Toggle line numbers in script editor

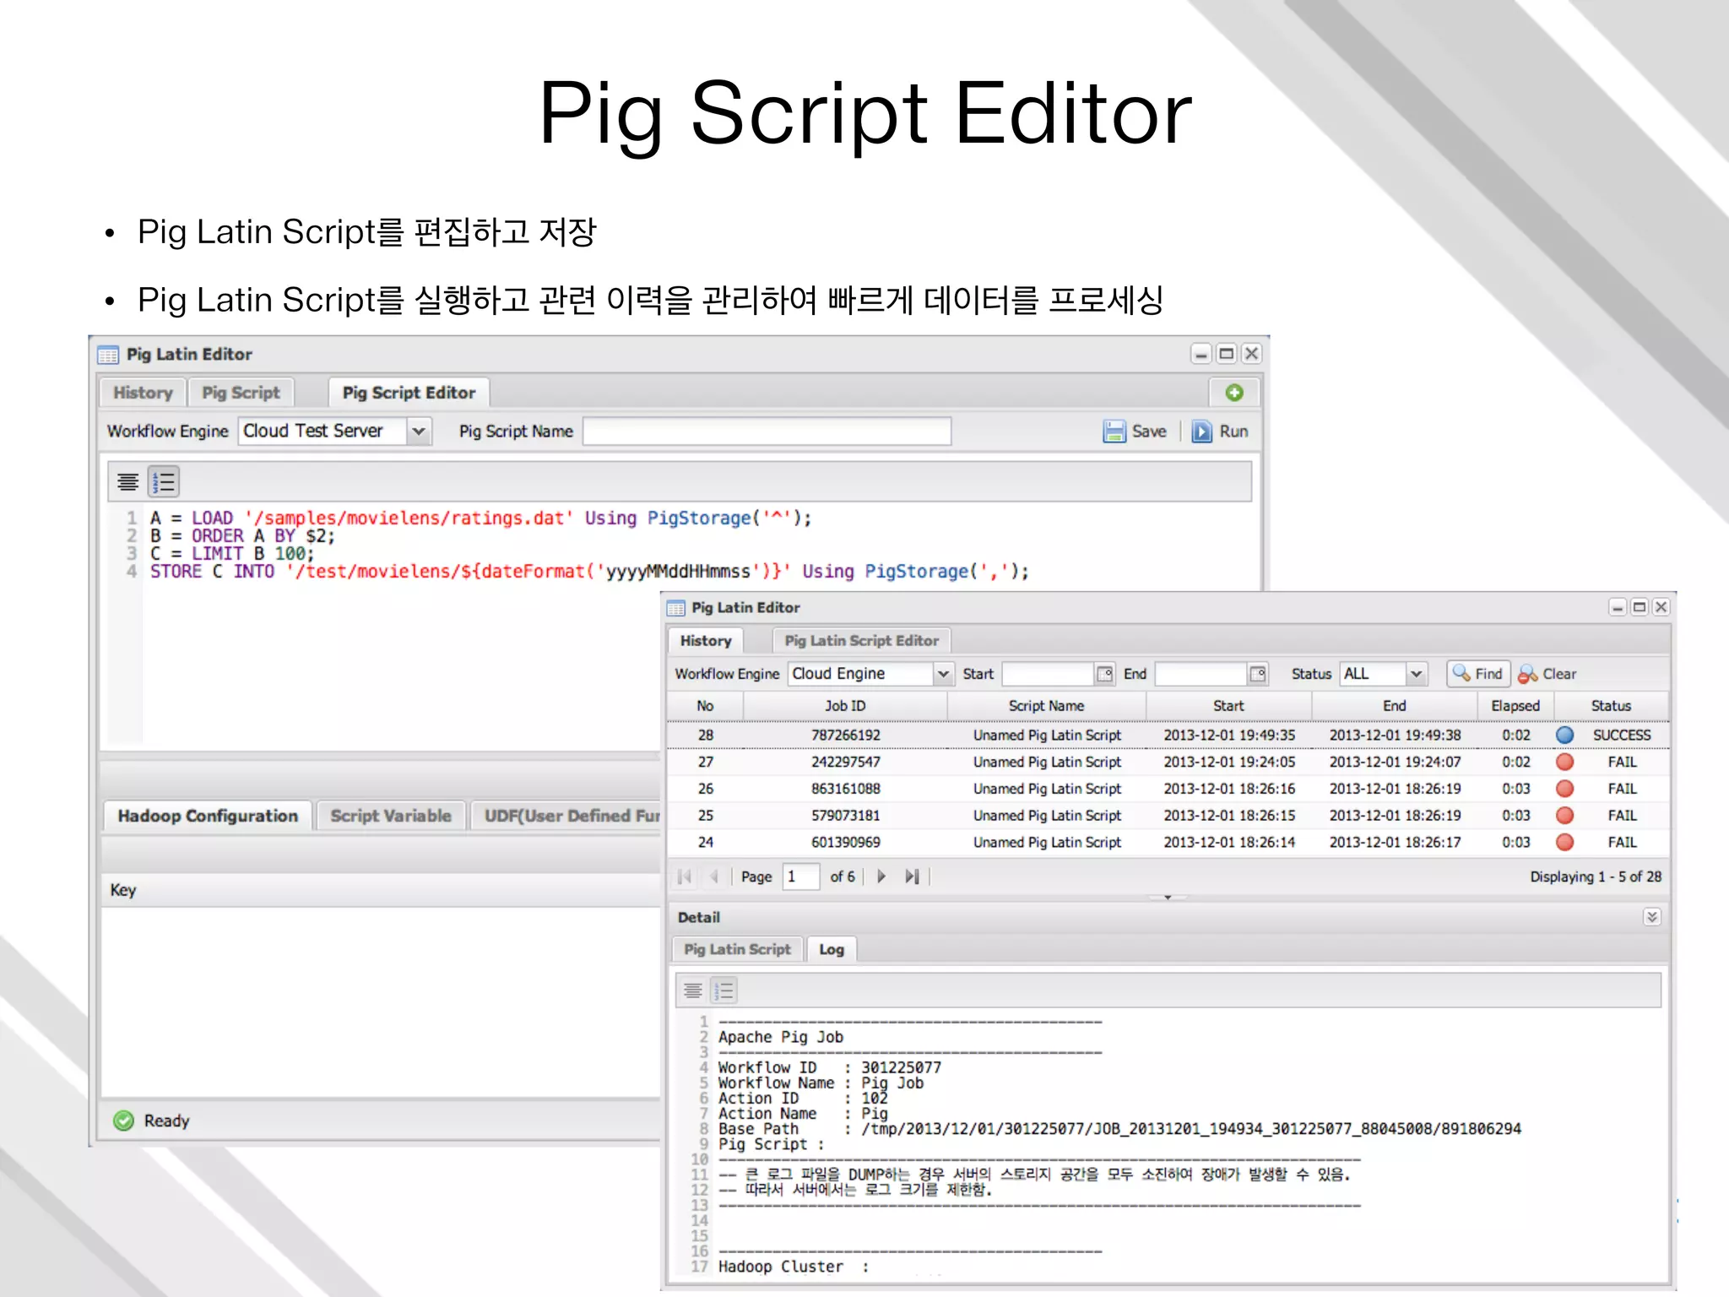click(164, 482)
